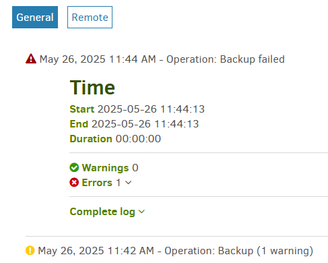Open the Remote tab
This screenshot has height=263, width=328.
click(90, 18)
